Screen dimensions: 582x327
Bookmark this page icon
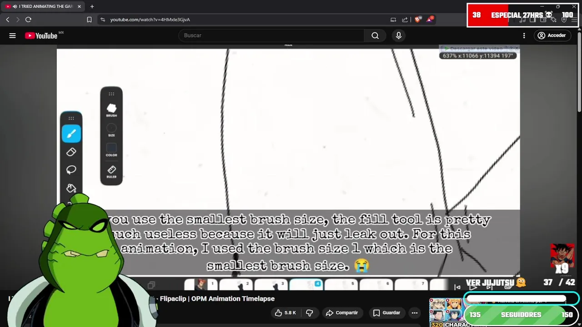[x=89, y=20]
